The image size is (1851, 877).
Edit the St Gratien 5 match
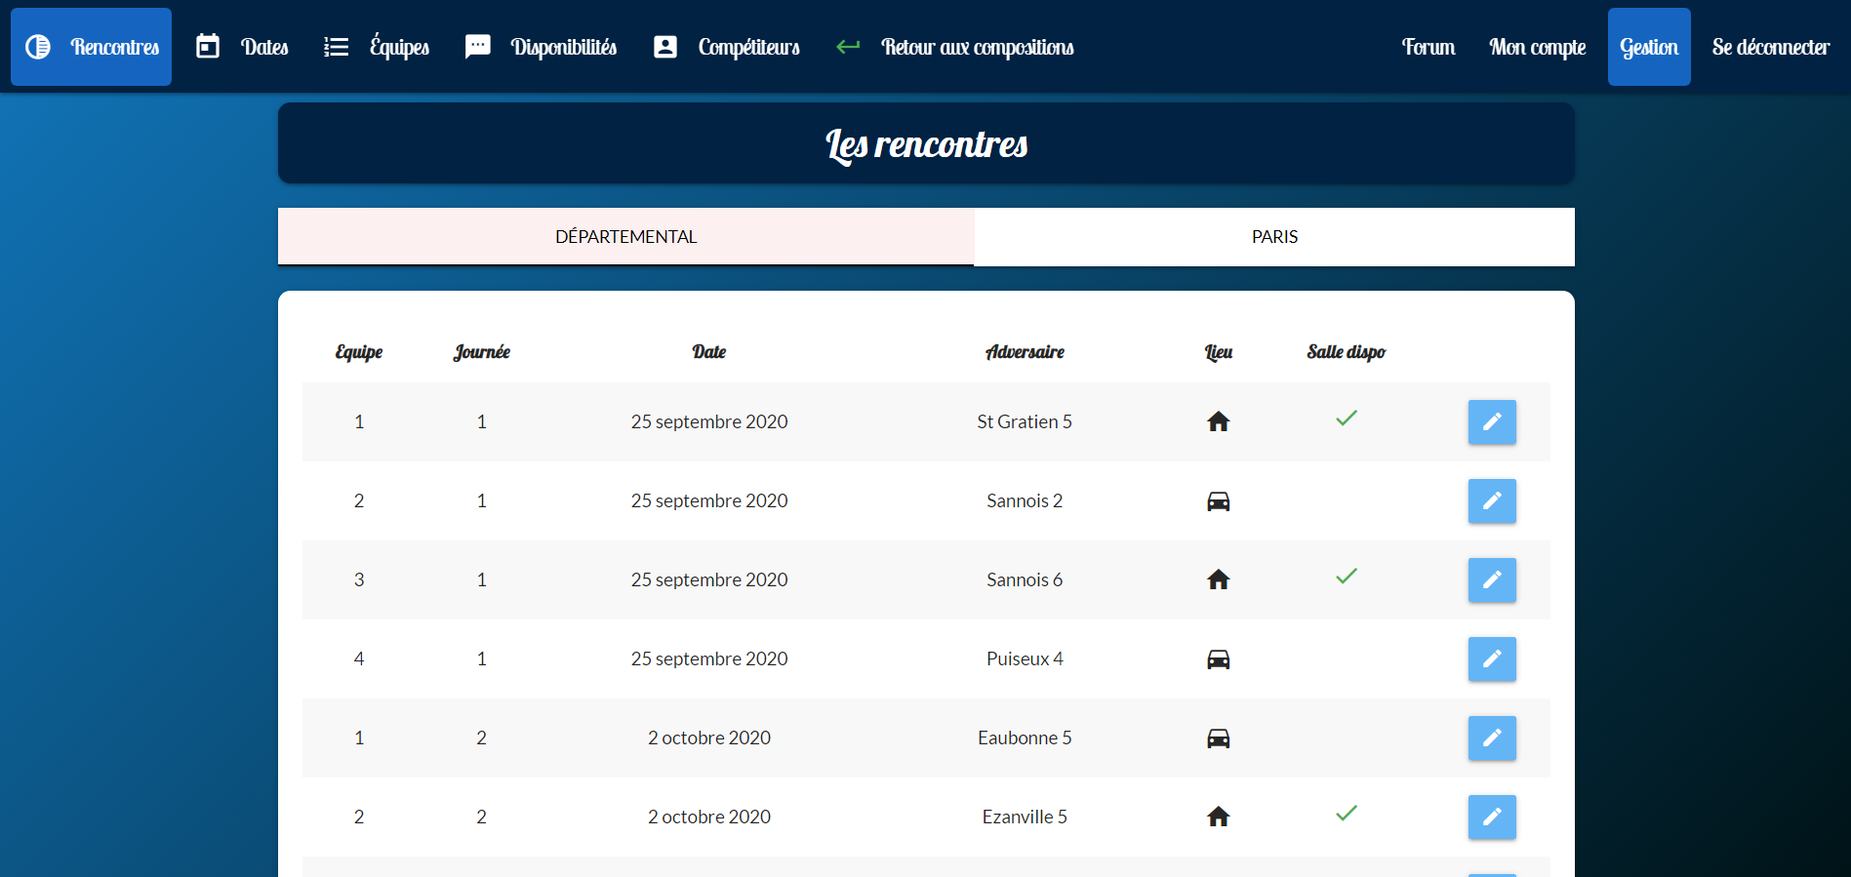1492,421
